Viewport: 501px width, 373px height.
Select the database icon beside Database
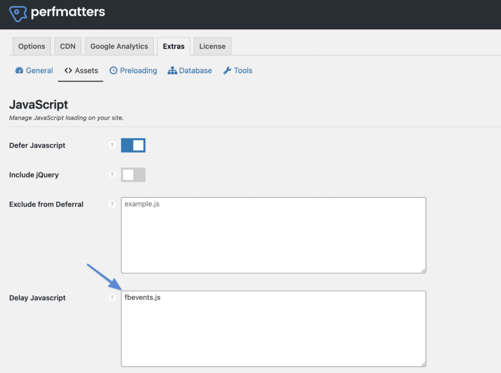[x=172, y=70]
